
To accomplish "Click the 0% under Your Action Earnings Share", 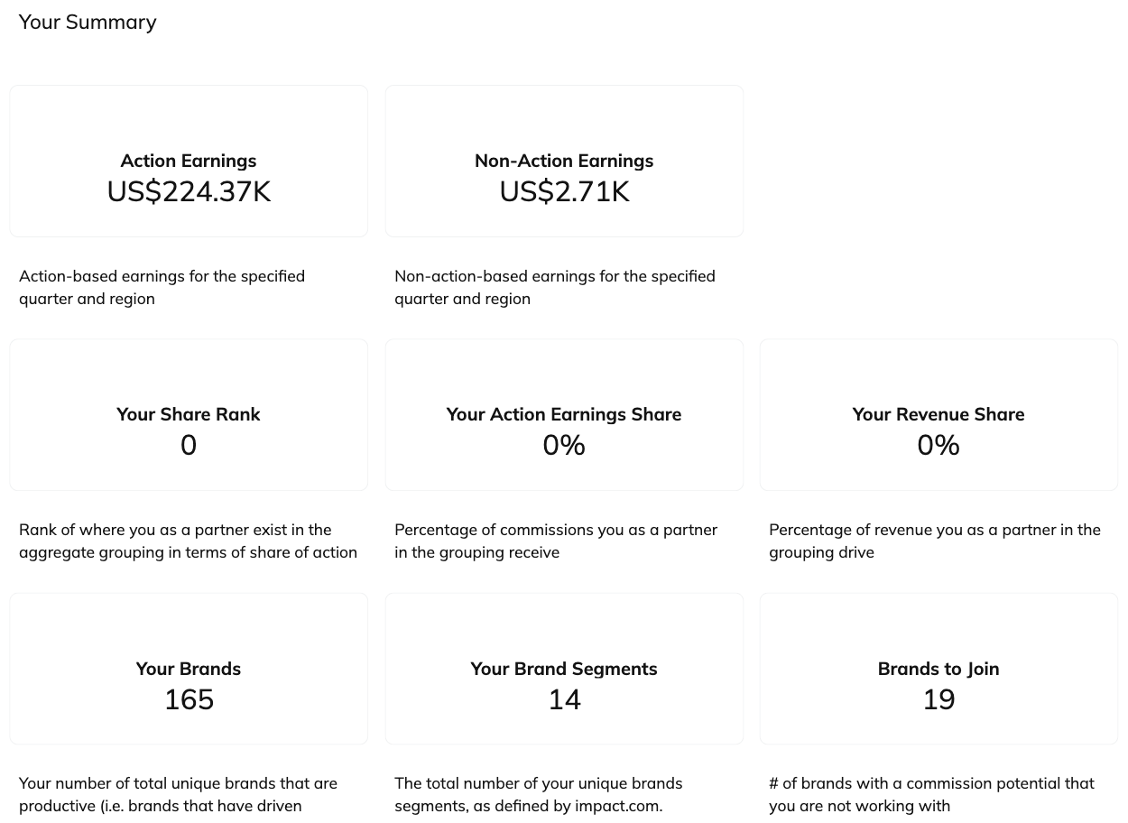I will pos(564,445).
